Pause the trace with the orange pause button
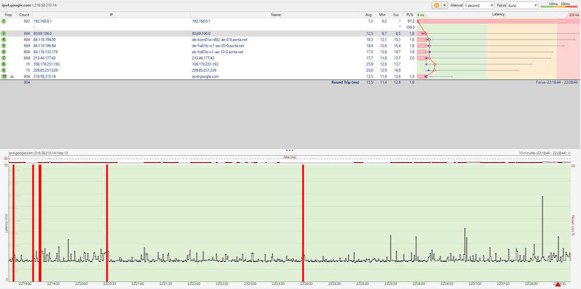The height and width of the screenshot is (289, 581). tap(437, 6)
